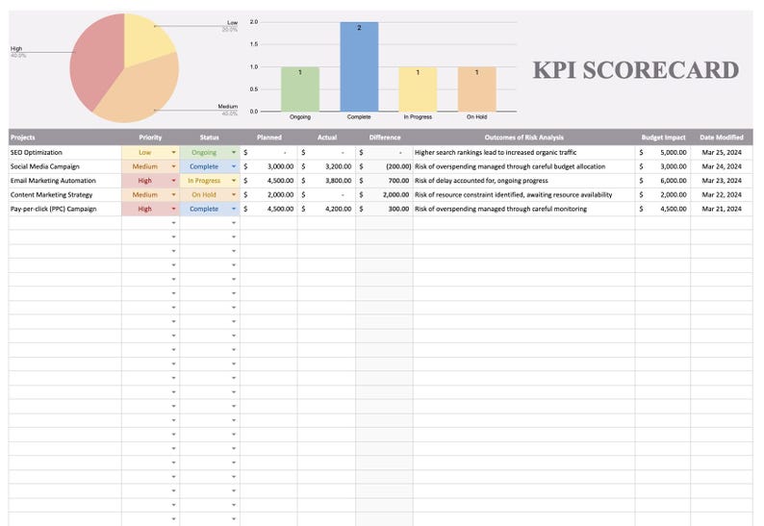
Task: Select the 'managed through careful monitoring' cell
Action: point(523,209)
